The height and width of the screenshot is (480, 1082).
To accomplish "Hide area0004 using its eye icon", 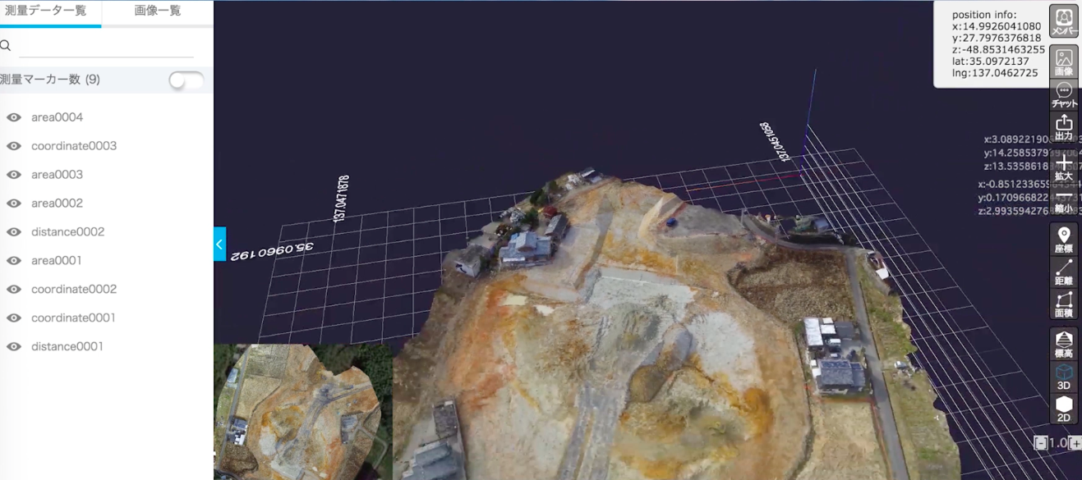I will (14, 117).
